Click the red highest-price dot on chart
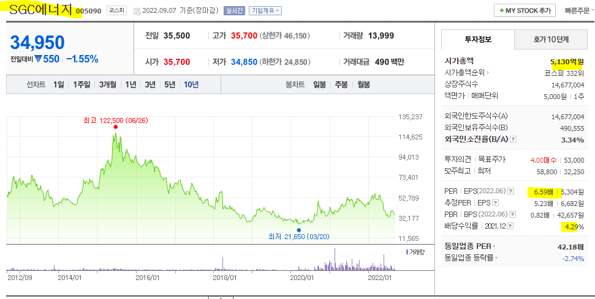The height and width of the screenshot is (299, 595). (115, 127)
